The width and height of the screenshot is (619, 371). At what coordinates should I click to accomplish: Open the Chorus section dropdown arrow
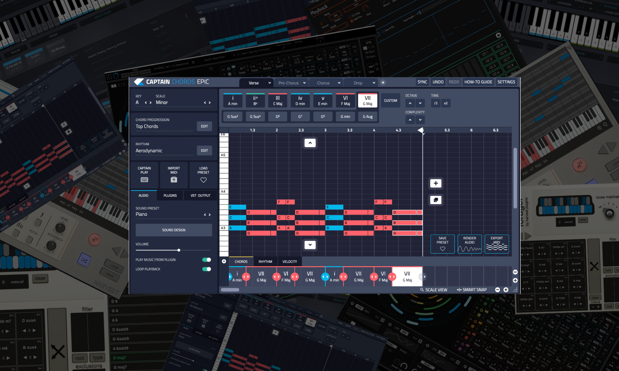pyautogui.click(x=339, y=83)
